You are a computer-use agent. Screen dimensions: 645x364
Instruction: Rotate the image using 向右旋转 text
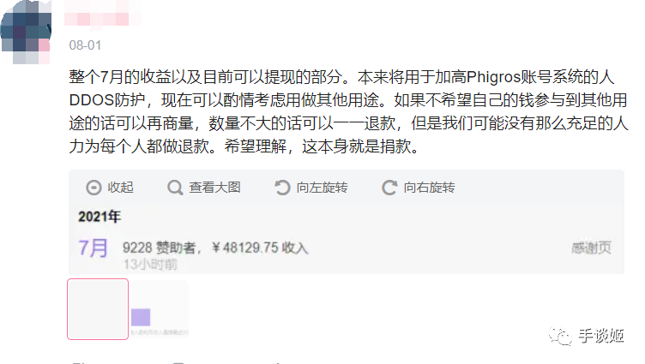tap(429, 188)
